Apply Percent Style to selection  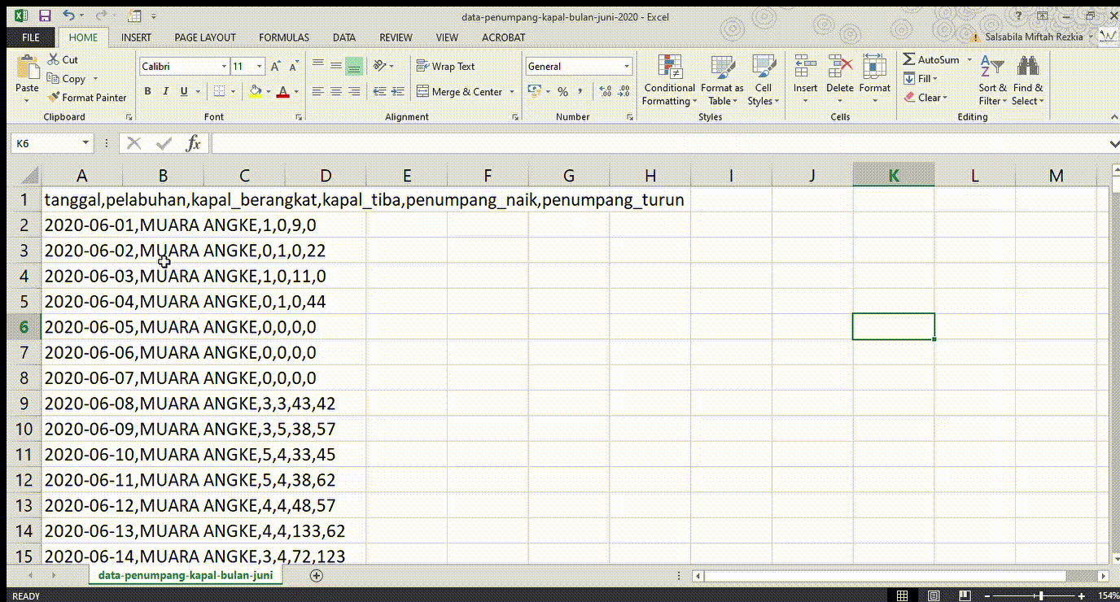(562, 92)
